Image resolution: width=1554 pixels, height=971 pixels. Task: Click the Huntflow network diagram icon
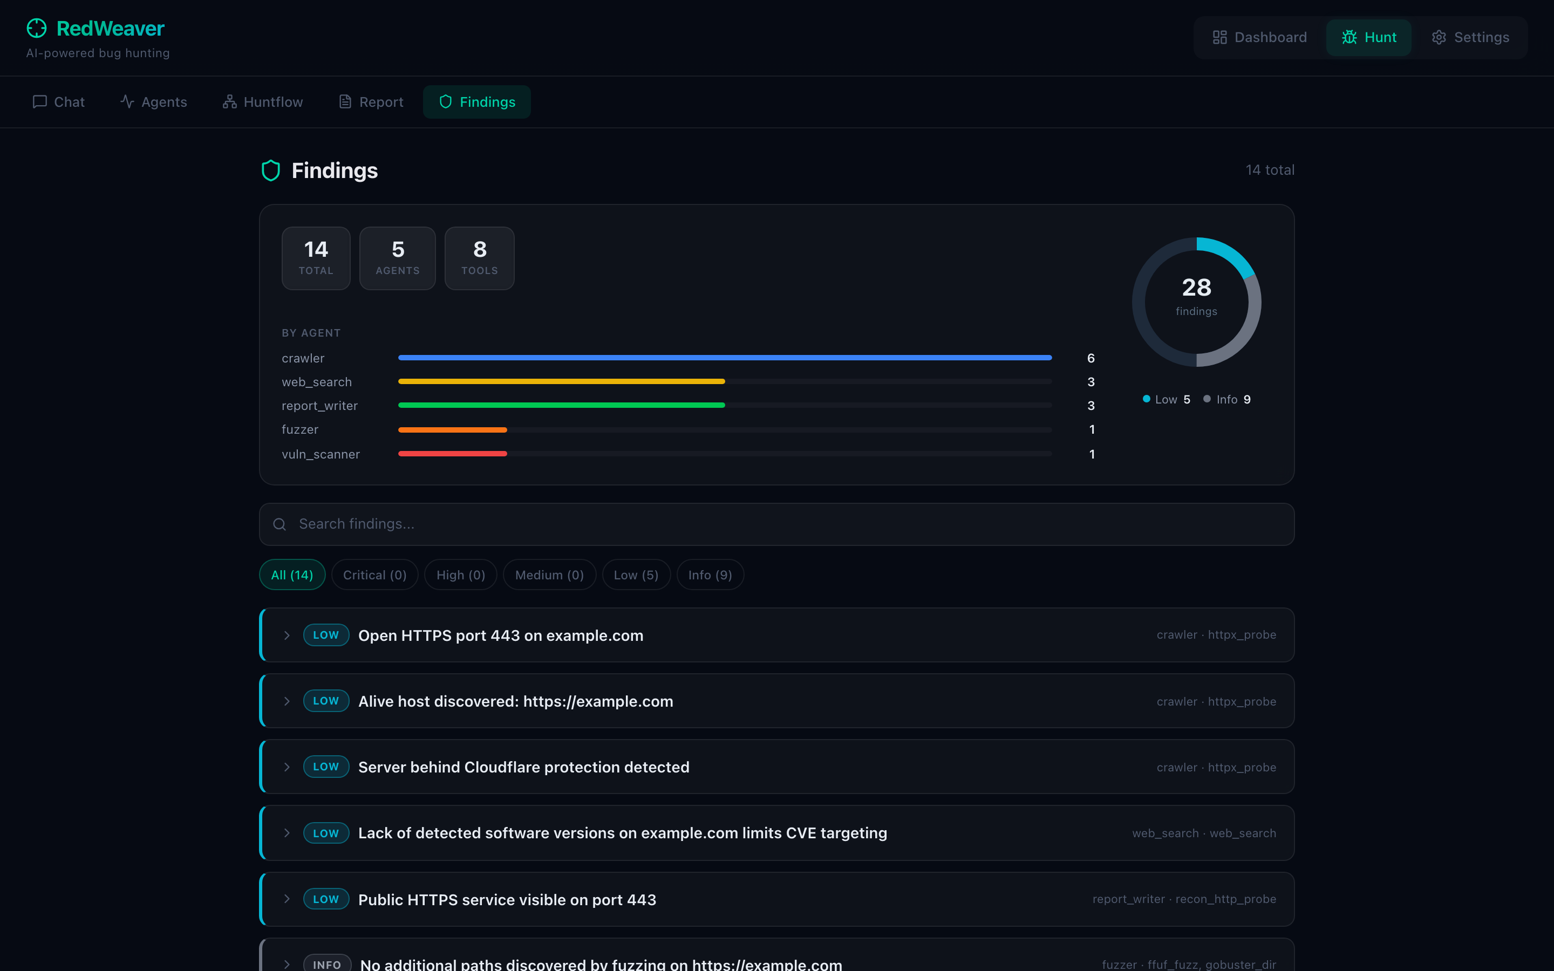pos(229,102)
